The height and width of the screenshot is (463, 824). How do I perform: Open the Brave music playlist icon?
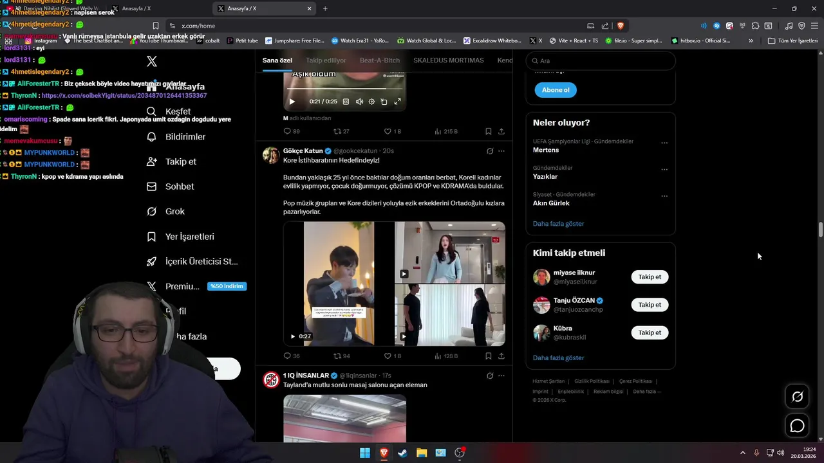[789, 26]
